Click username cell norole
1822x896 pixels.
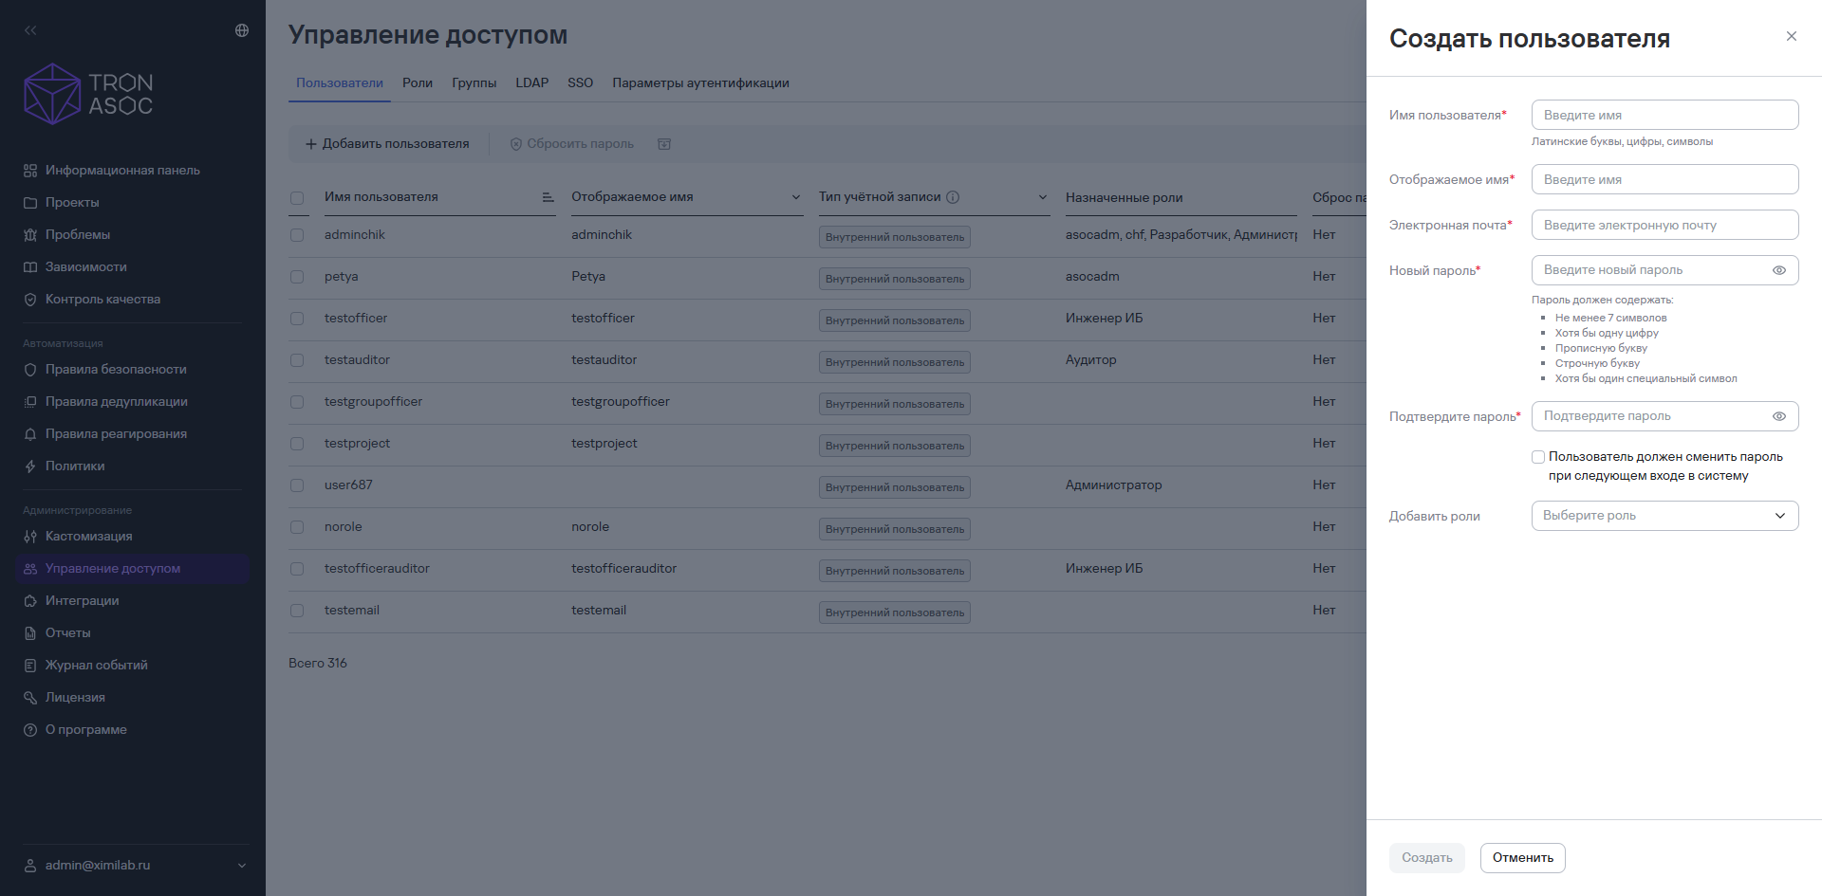click(x=344, y=527)
